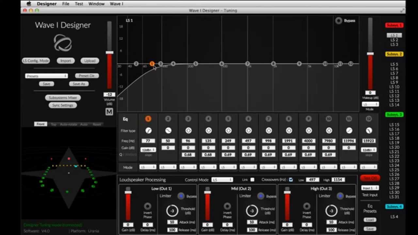
Task: Click the band 12 low-pass filter type icon
Action: coord(369,131)
